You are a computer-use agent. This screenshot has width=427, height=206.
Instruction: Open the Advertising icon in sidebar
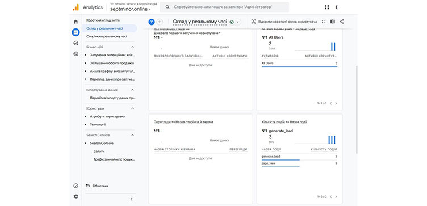pyautogui.click(x=76, y=54)
